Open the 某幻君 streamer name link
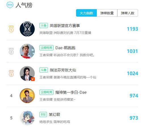Viewport: 142px width, 129px height. tap(54, 115)
